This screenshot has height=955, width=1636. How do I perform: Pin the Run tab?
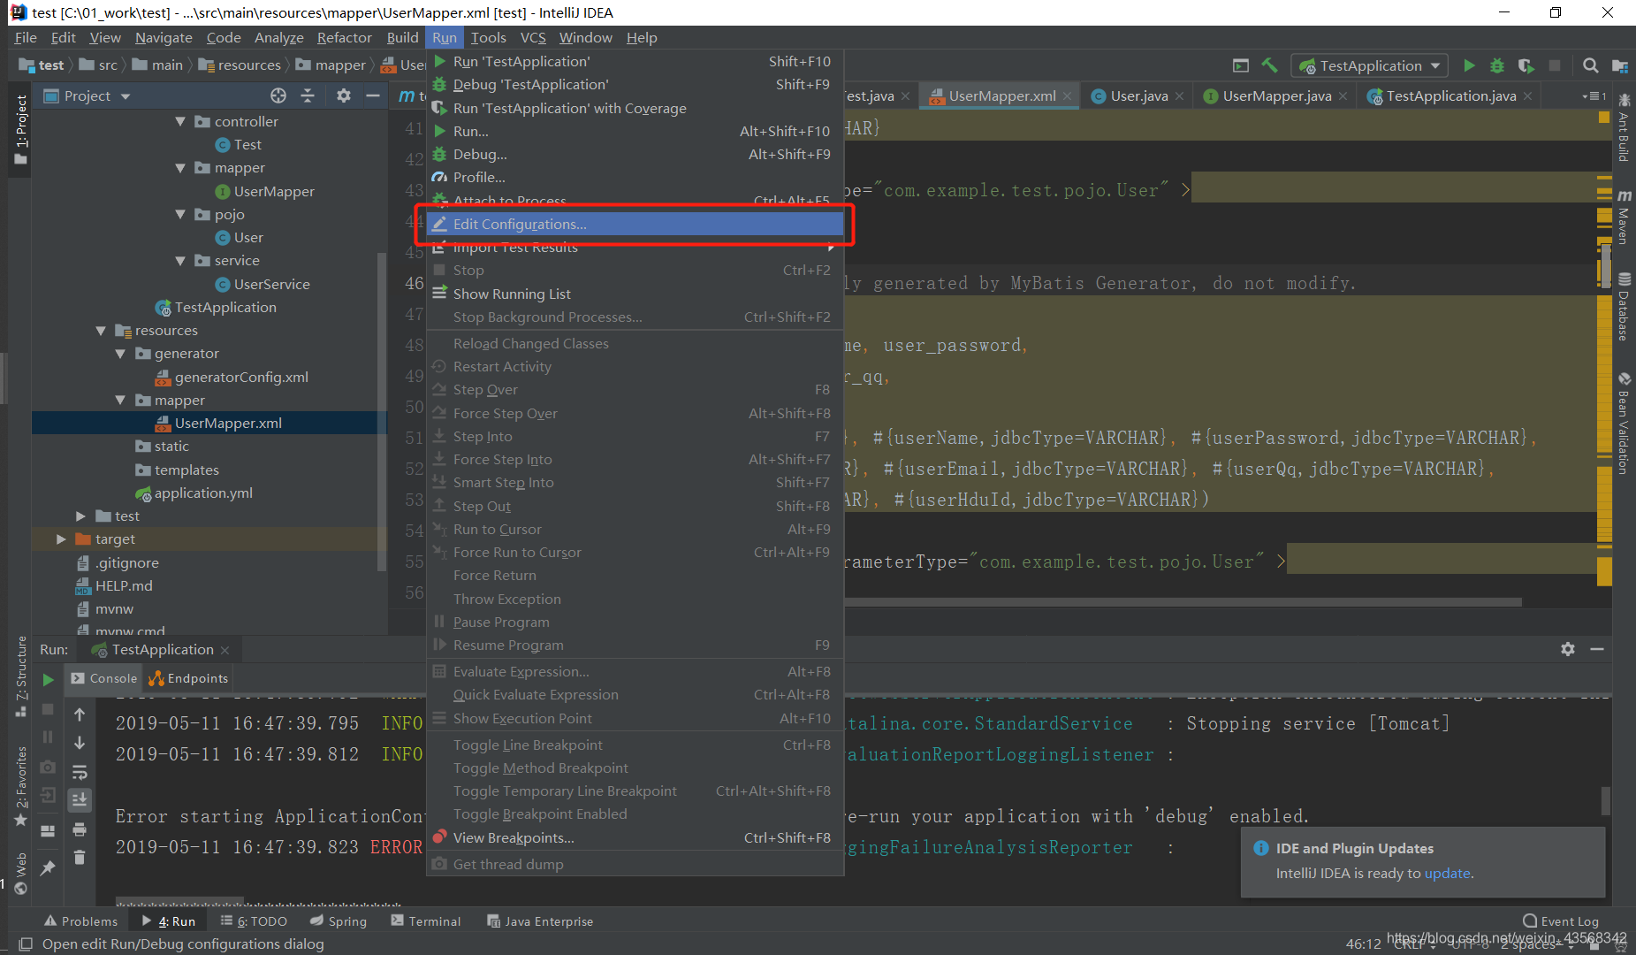click(48, 867)
